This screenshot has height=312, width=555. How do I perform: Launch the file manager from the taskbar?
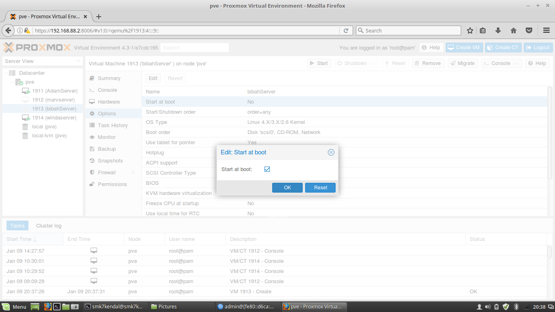point(66,307)
